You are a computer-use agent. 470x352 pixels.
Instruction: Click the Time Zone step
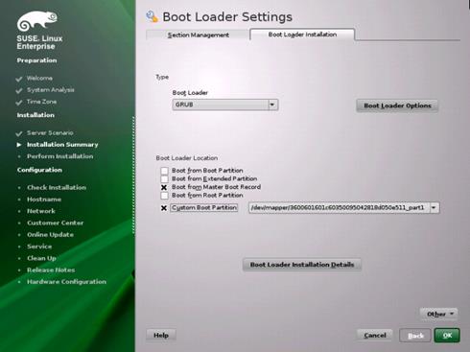coord(41,102)
